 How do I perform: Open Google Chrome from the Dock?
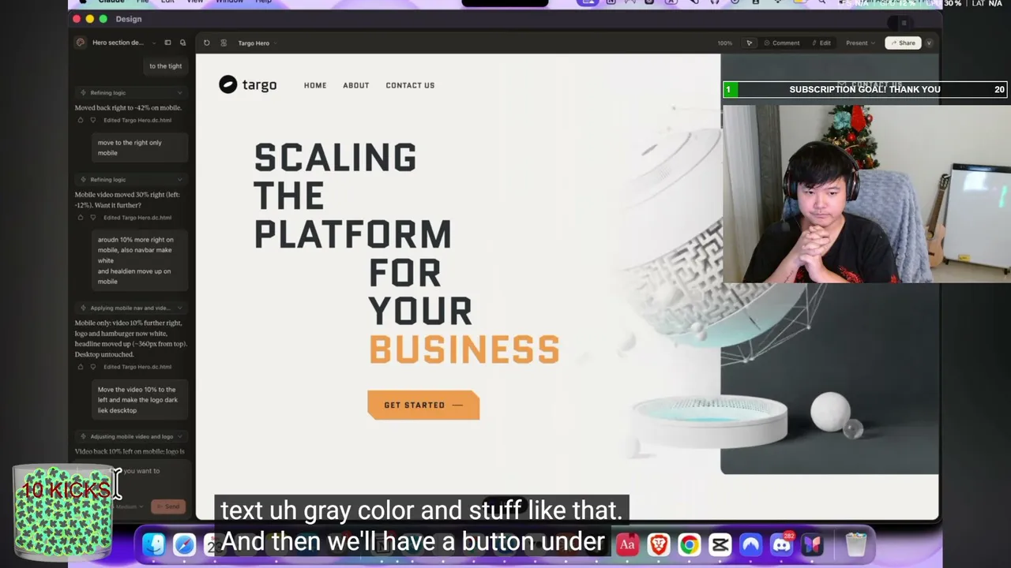(x=689, y=544)
